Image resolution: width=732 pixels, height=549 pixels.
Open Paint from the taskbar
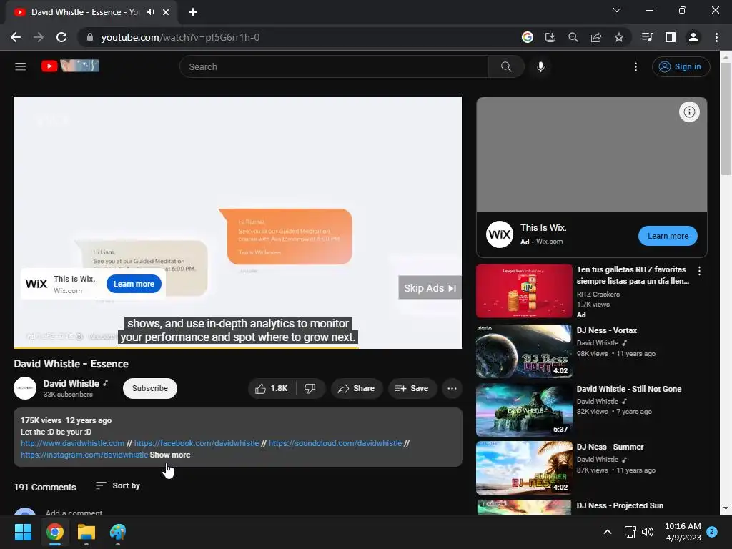click(x=118, y=532)
